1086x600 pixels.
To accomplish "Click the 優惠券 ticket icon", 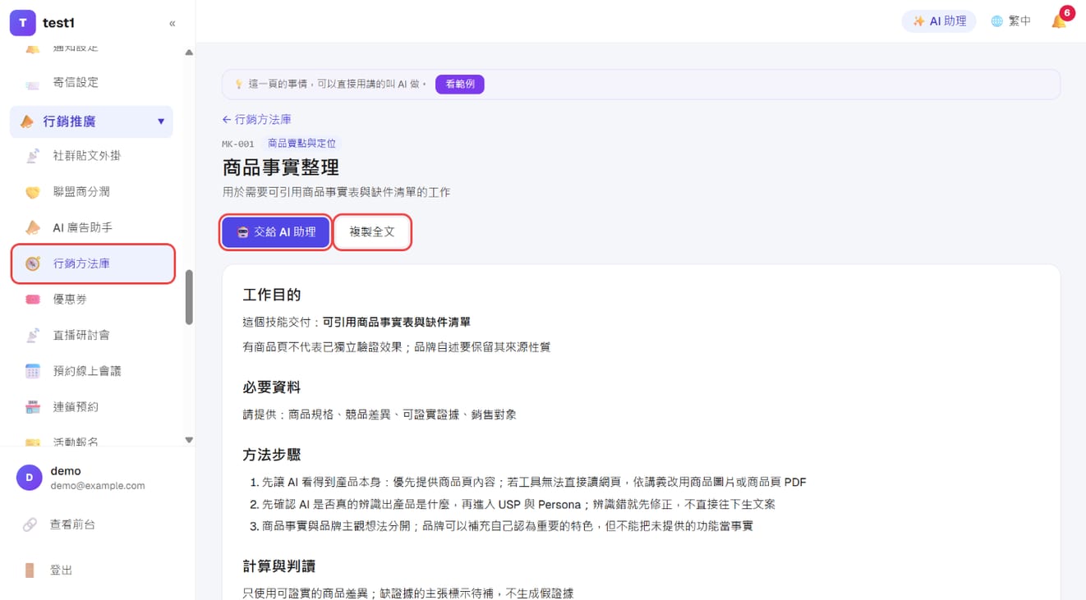I will click(32, 300).
